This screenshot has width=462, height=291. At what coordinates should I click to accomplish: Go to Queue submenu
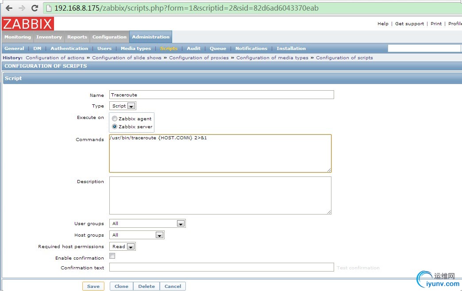(218, 49)
